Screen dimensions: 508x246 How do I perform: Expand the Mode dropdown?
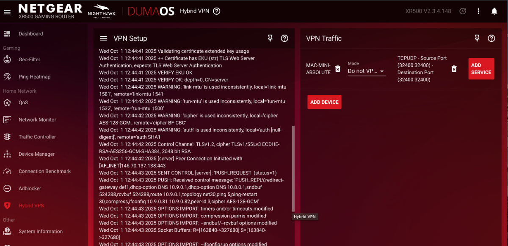(x=367, y=71)
